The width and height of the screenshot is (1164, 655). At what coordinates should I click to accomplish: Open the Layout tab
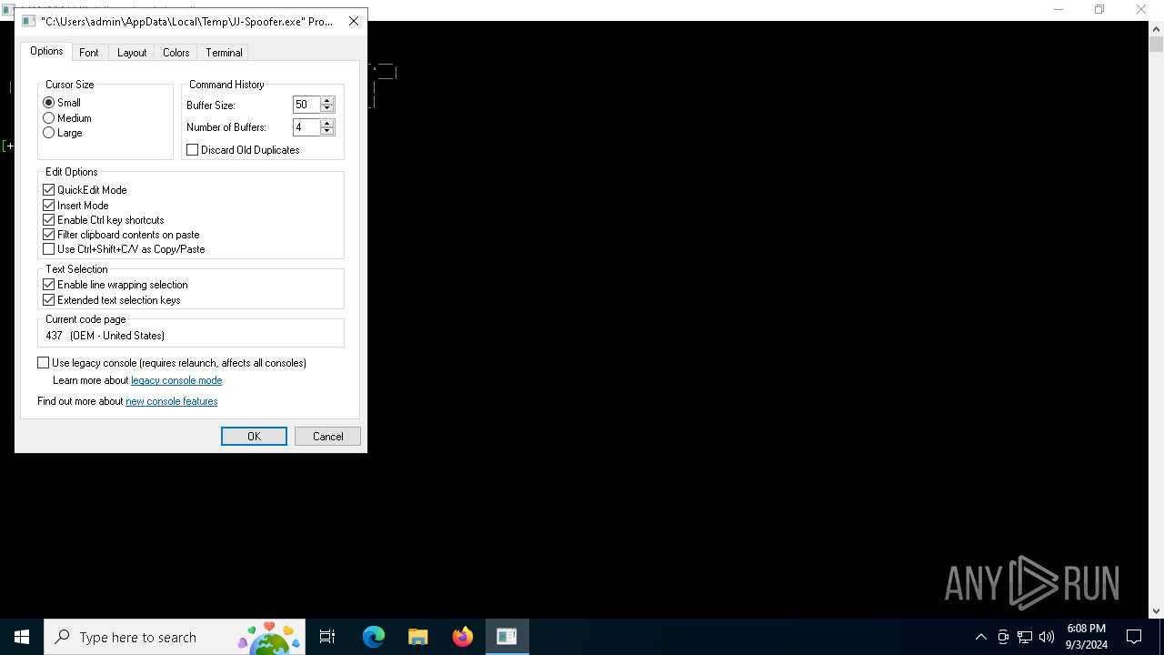pyautogui.click(x=132, y=53)
